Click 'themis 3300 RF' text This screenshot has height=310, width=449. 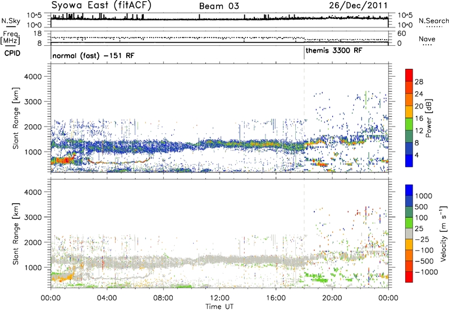(x=334, y=50)
